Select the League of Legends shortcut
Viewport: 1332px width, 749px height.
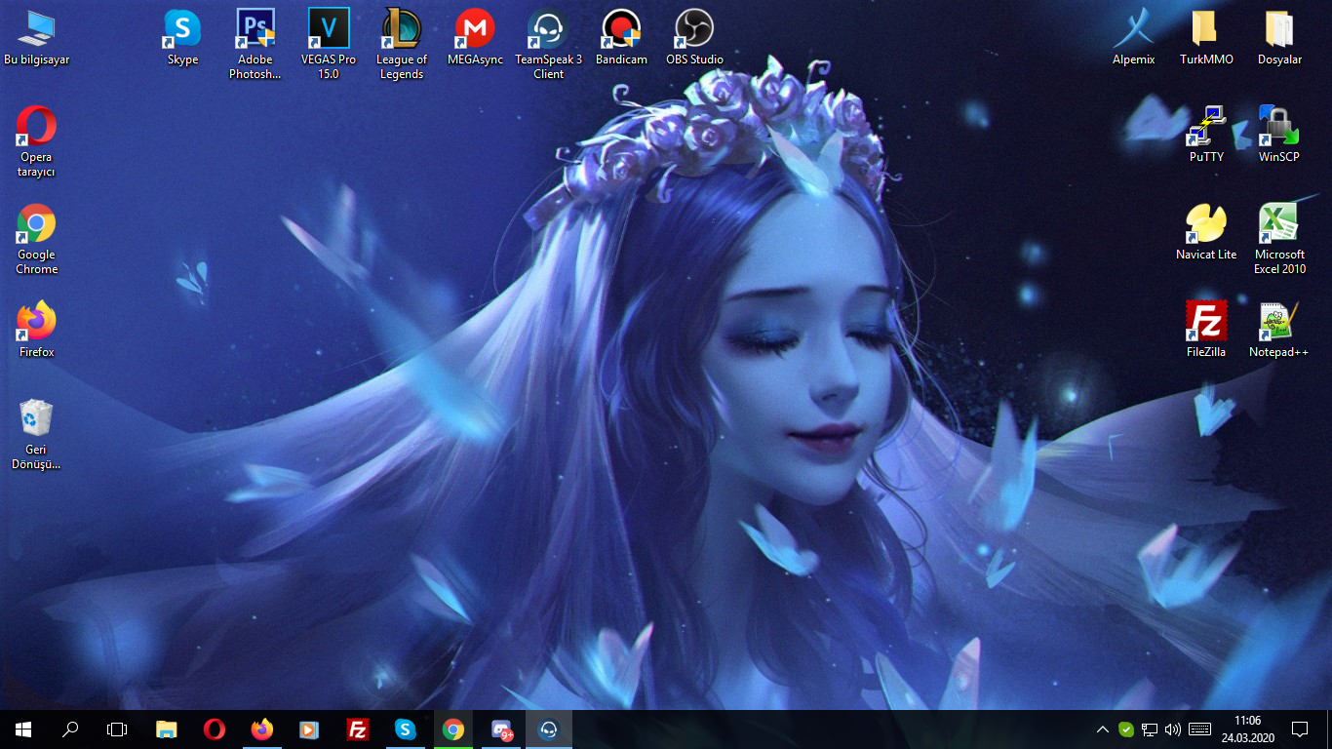(402, 44)
